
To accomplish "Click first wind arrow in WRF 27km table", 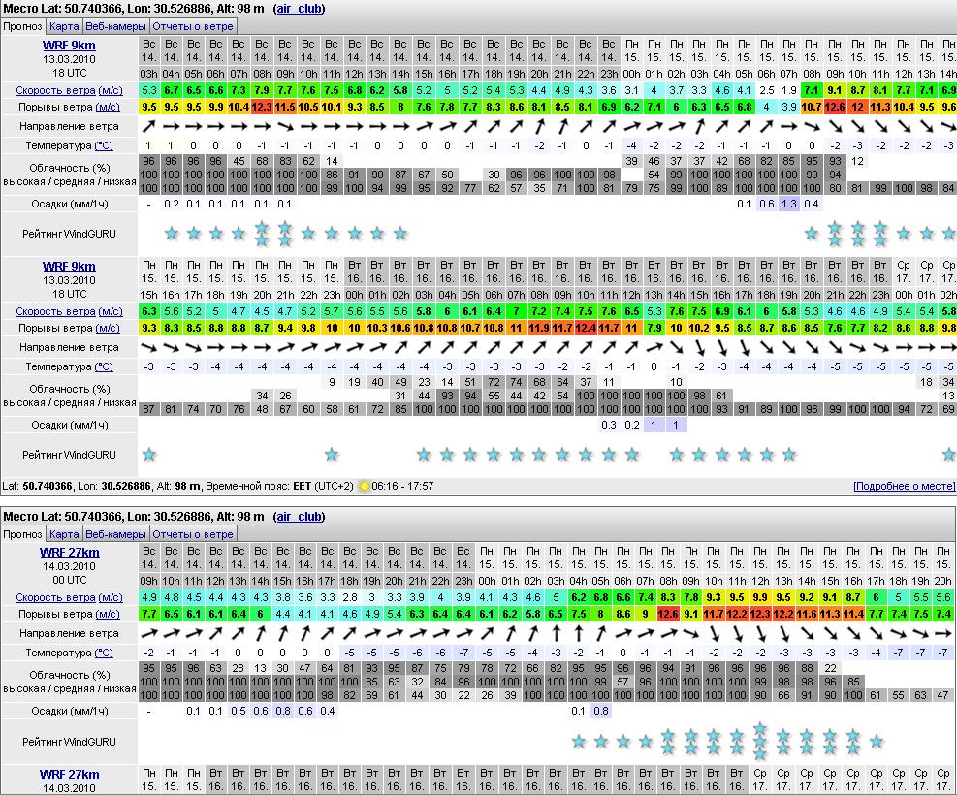I will pos(148,633).
